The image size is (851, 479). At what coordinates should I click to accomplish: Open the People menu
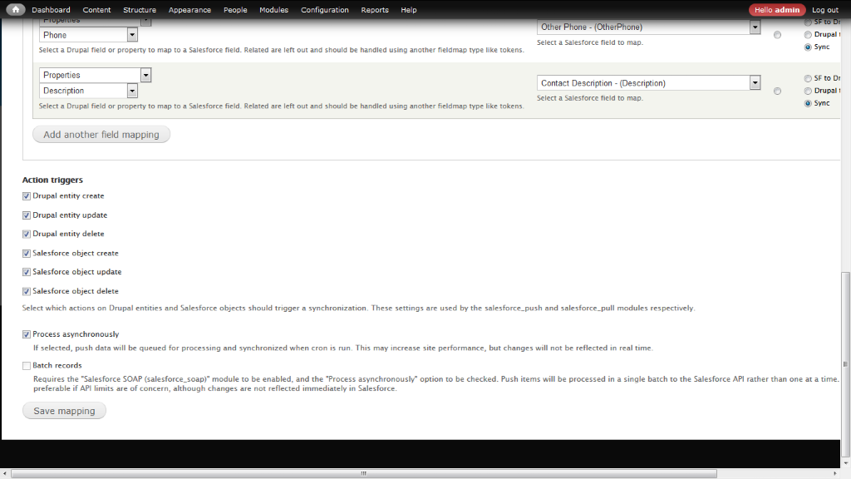point(235,10)
